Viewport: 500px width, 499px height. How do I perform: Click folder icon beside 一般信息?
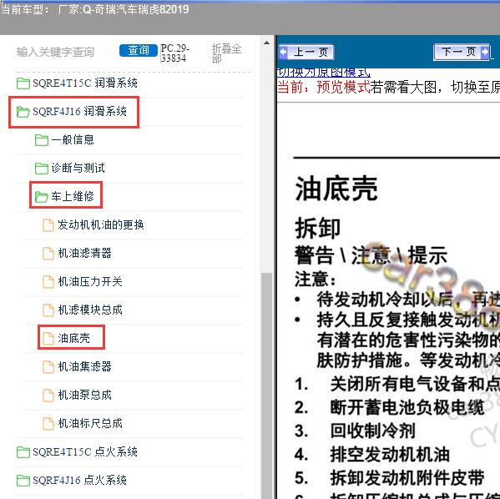pyautogui.click(x=42, y=140)
